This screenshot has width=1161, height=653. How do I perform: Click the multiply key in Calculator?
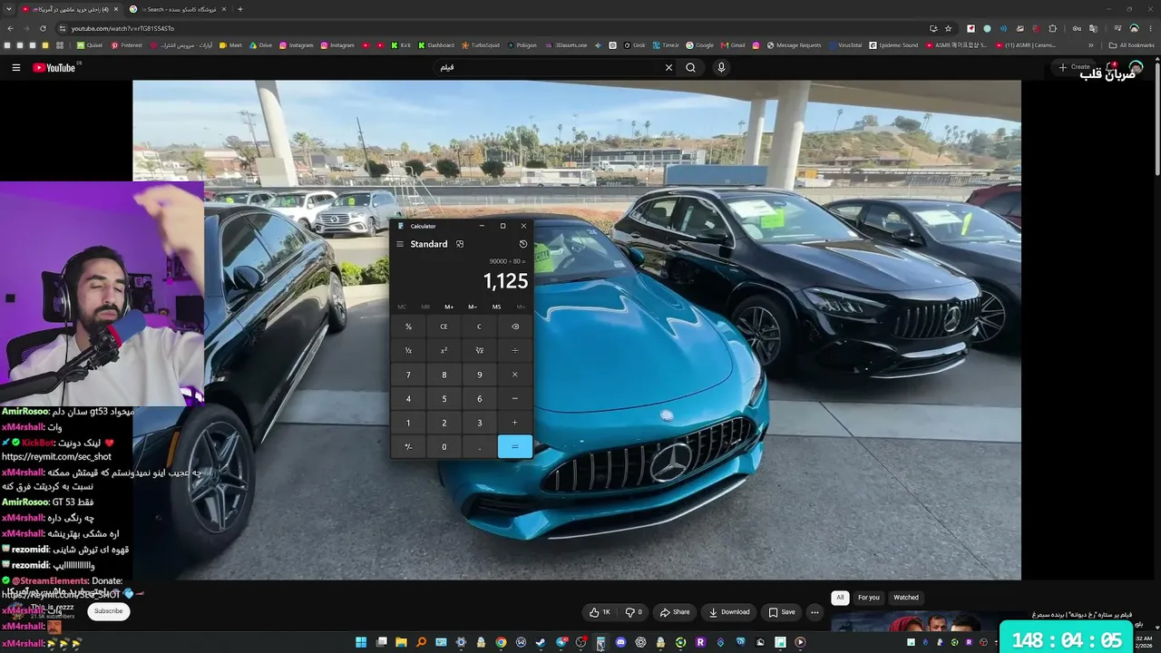(x=515, y=375)
